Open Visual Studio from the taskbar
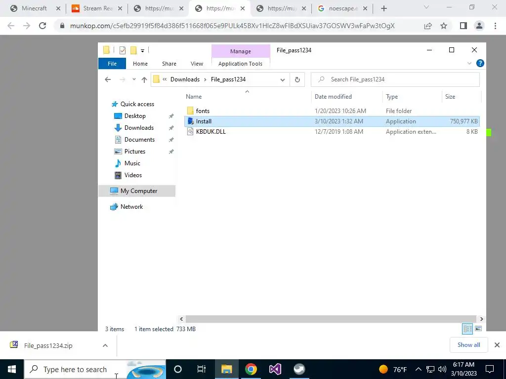Viewport: 506px width, 379px height. click(275, 369)
